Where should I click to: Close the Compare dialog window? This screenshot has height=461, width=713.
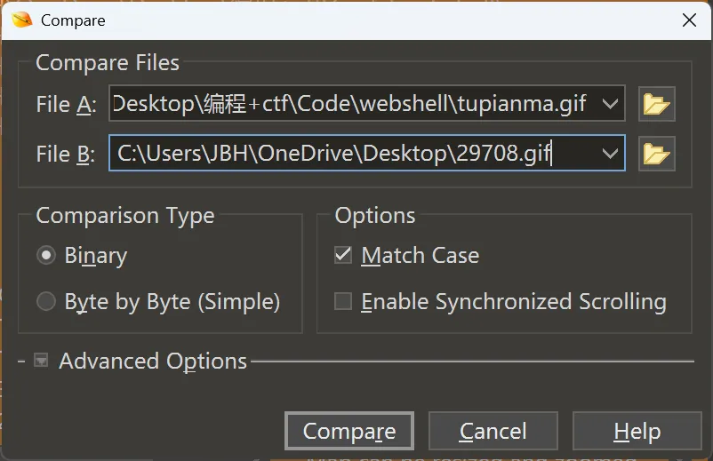[688, 20]
